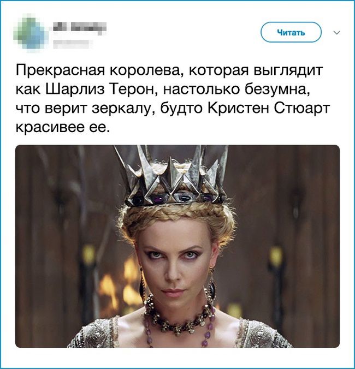Click the word "зеркалу" in tweet text
Viewport: 355px width, 369px height.
pyautogui.click(x=121, y=108)
